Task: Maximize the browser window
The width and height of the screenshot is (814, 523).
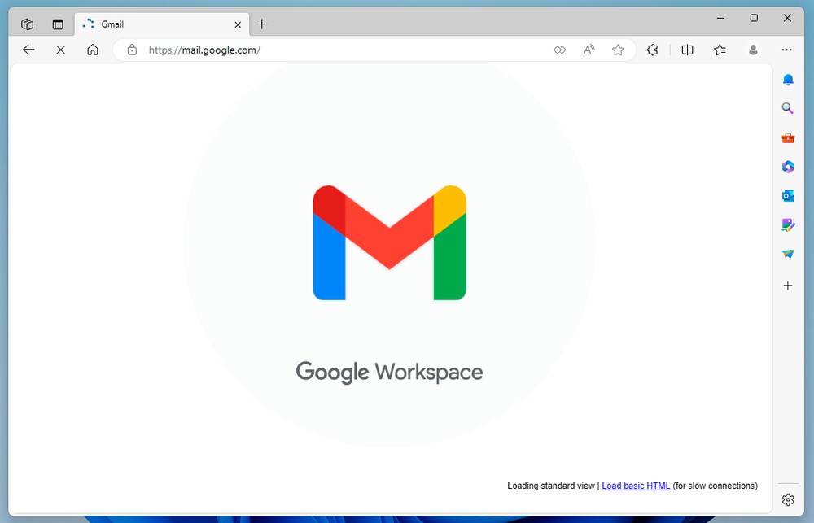Action: point(754,18)
